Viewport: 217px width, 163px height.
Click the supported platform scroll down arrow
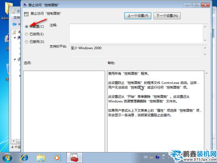point(205,54)
